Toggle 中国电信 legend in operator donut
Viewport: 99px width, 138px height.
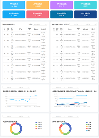(x=38, y=126)
